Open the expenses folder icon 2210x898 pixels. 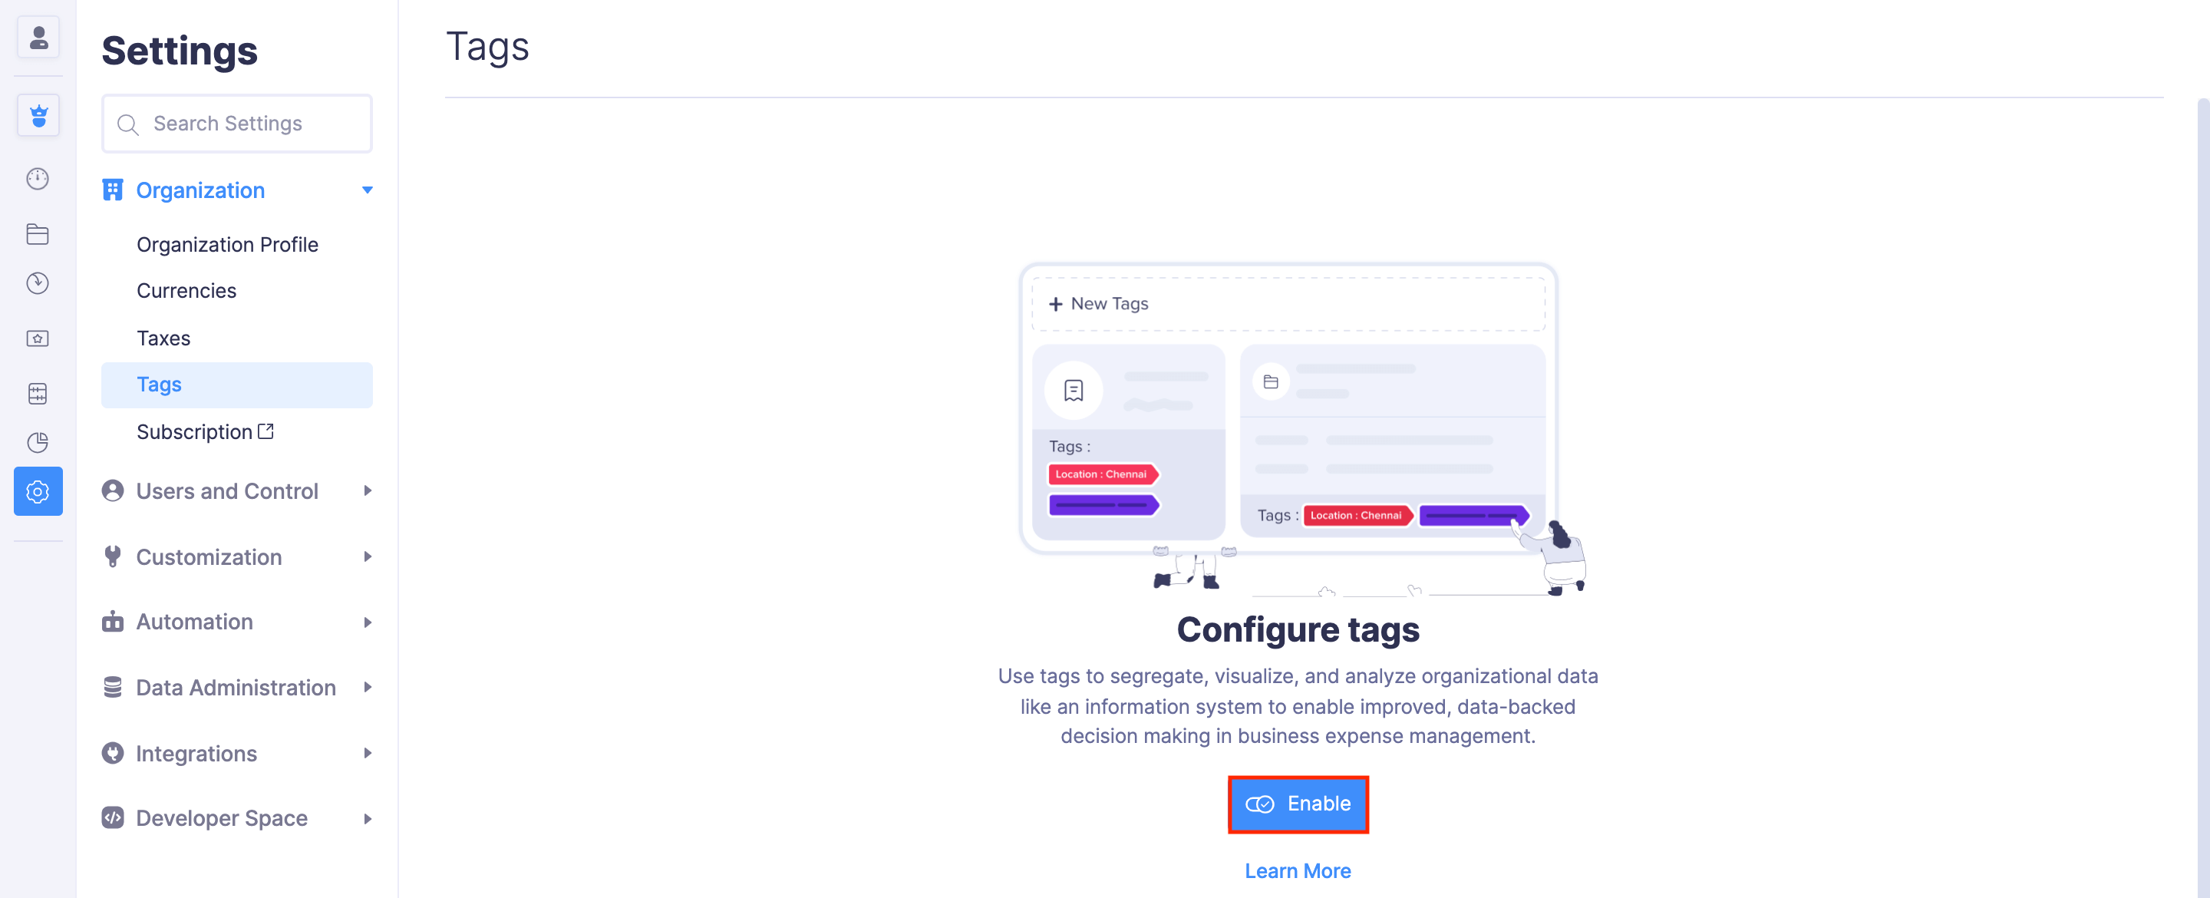[x=38, y=233]
